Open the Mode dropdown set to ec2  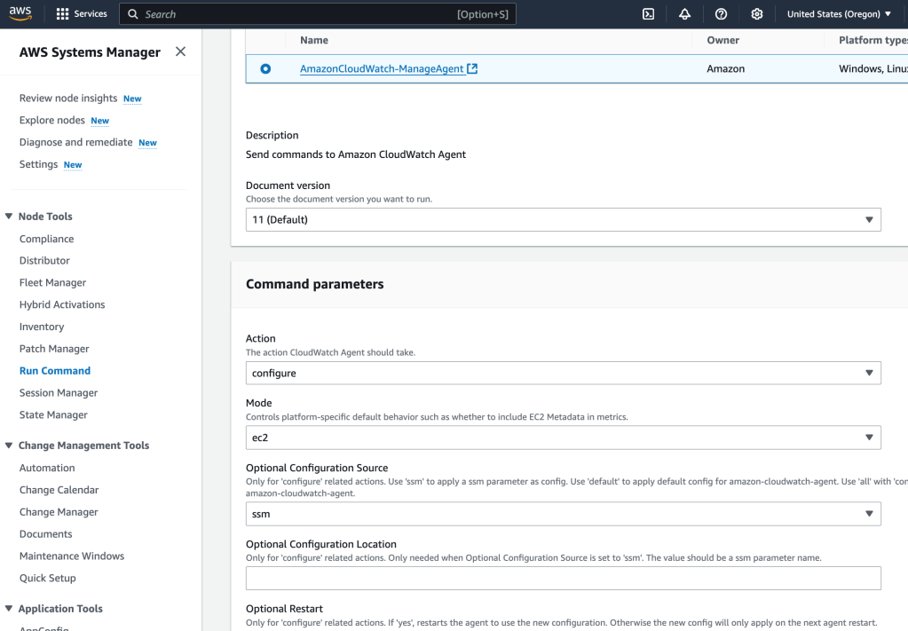(x=563, y=438)
